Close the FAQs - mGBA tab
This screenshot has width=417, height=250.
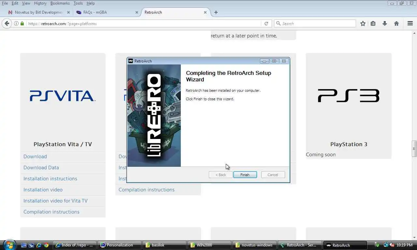[137, 12]
